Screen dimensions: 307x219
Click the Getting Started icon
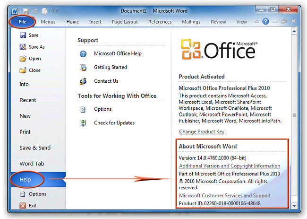coord(83,68)
